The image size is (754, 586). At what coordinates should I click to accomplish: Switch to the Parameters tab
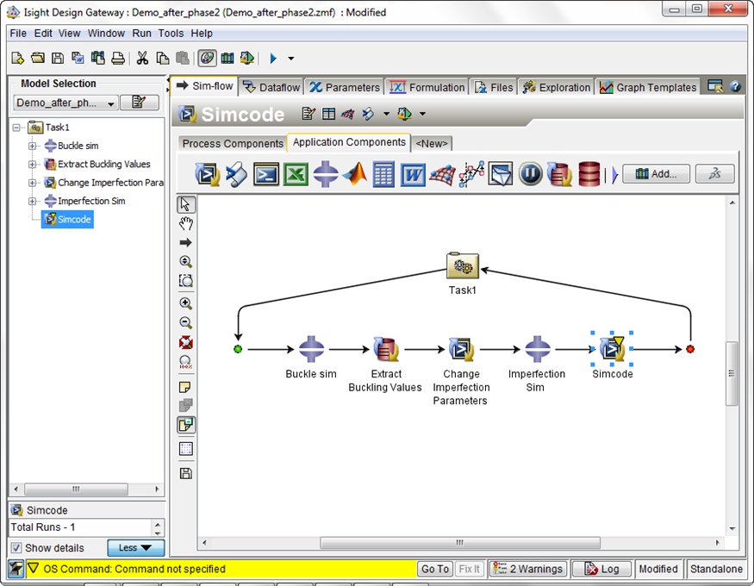[345, 87]
